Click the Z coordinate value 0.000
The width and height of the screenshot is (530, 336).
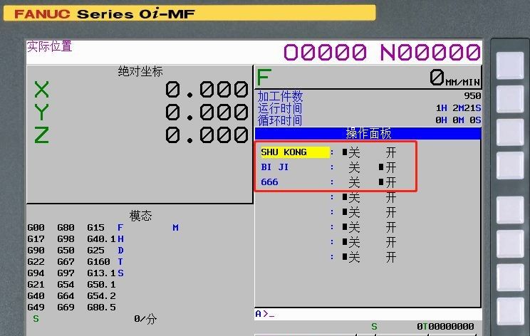[x=207, y=135]
